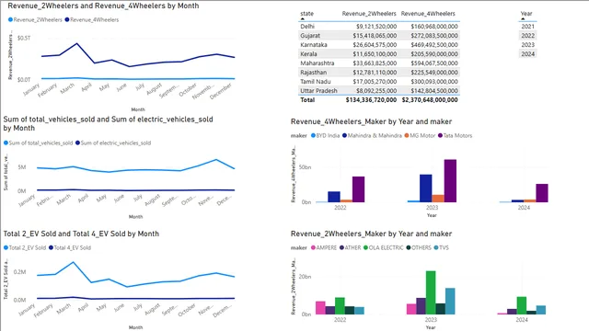
Task: Click BYD India legend marker
Action: (x=313, y=135)
